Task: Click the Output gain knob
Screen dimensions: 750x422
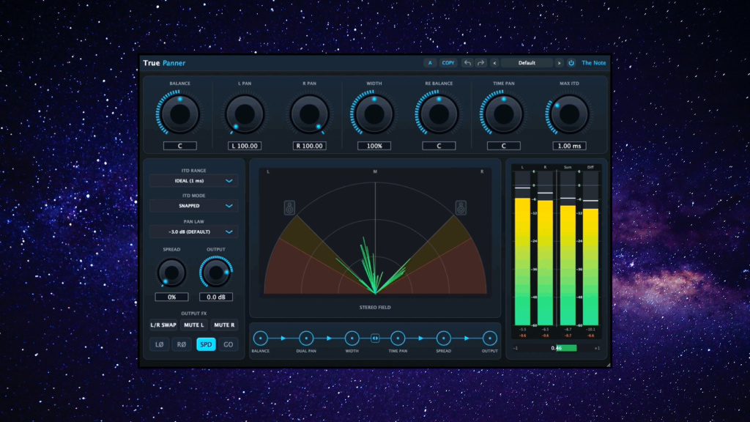Action: point(216,273)
